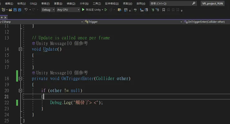Click the '0 個參考' CodeLens above Update
Image resolution: width=230 pixels, height=124 pixels.
[78, 43]
